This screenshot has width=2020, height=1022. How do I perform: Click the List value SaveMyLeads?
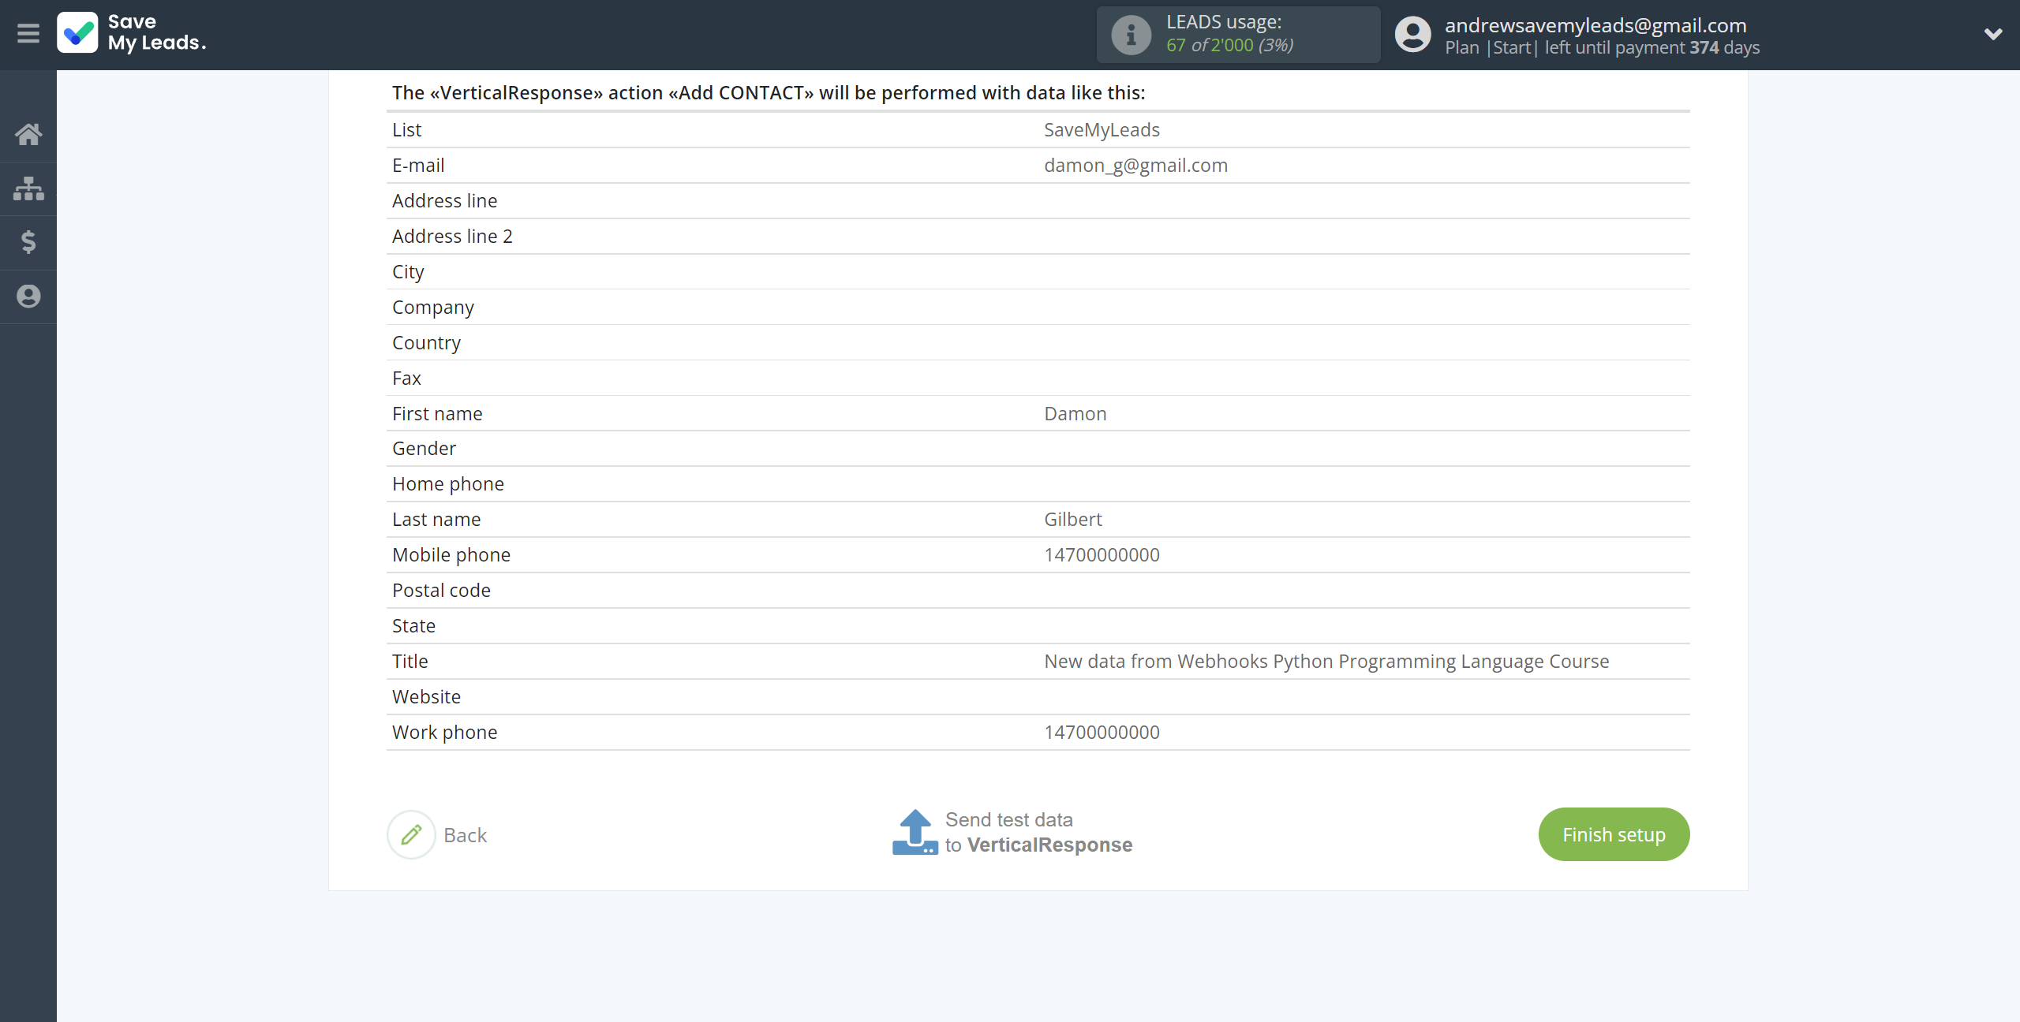point(1102,130)
